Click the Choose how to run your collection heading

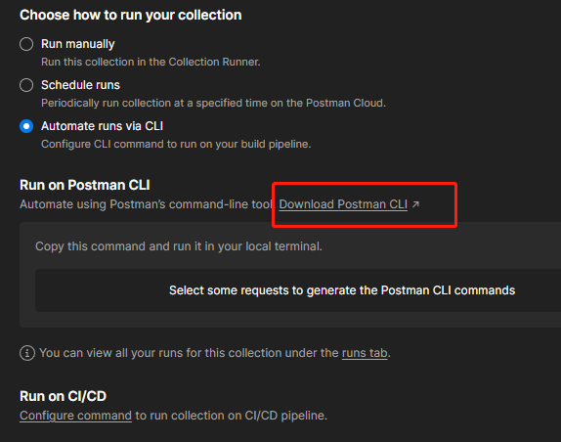pos(131,15)
